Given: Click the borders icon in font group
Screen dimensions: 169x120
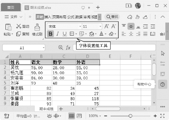Looking at the screenshot, I should point(72,34).
